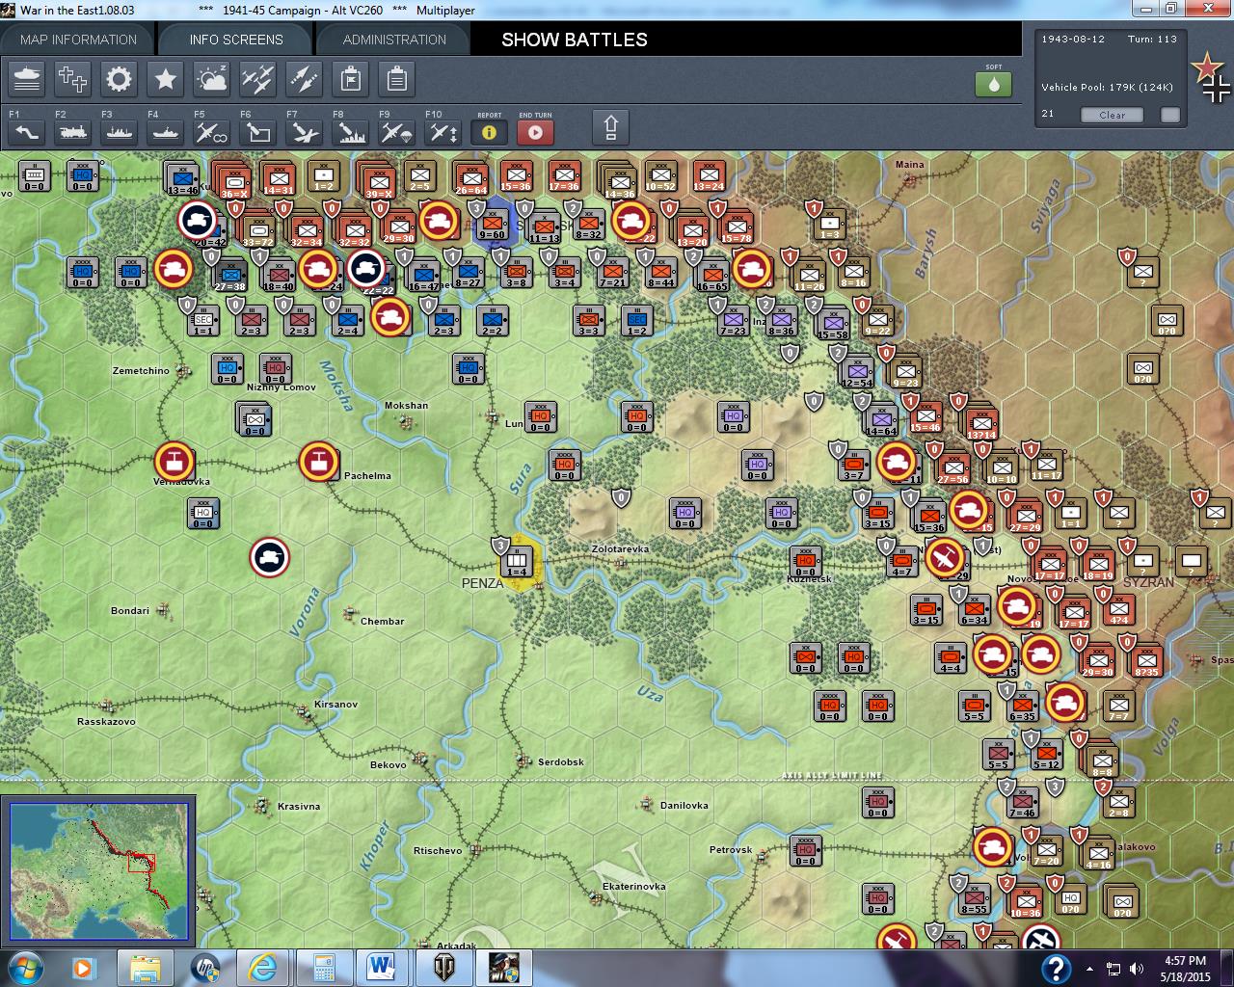
Task: Click the Turn: 113 indicator
Action: click(x=1153, y=40)
